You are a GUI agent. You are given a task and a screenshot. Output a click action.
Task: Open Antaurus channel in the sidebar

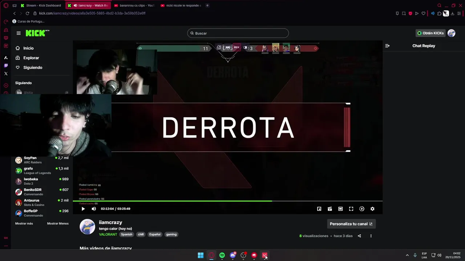42,202
